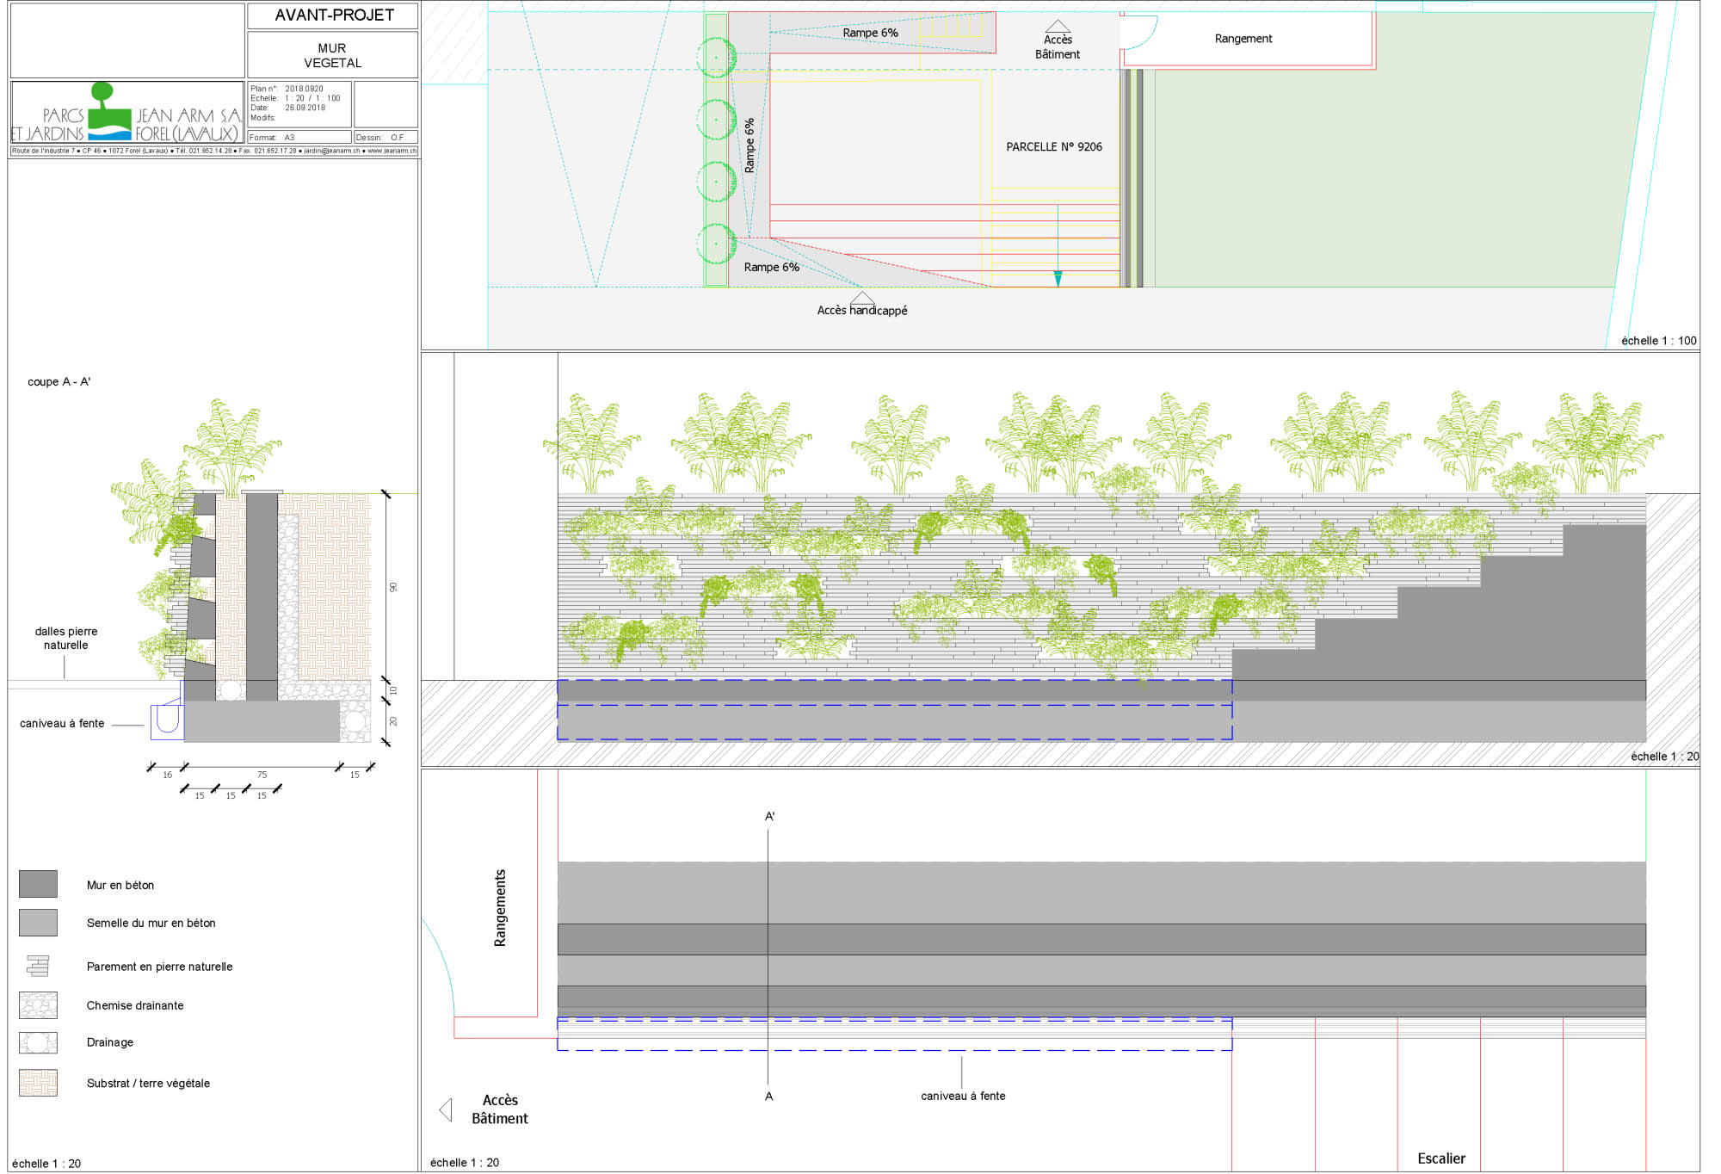Click the A' section line marker

click(770, 816)
